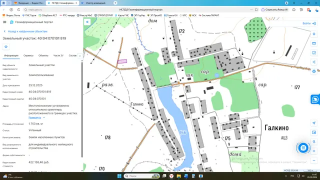
Task: Click the cadastral number 40:04:070101:819 value
Action: (40, 92)
